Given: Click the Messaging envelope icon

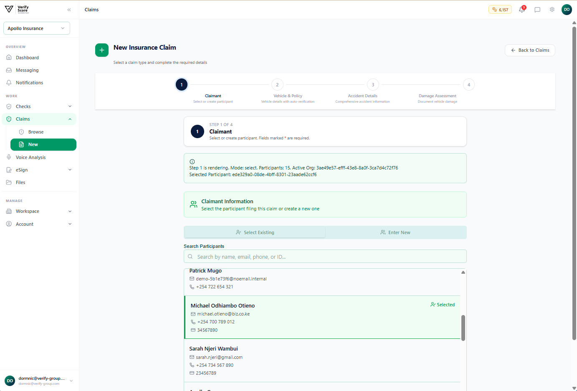Looking at the screenshot, I should click(x=9, y=70).
